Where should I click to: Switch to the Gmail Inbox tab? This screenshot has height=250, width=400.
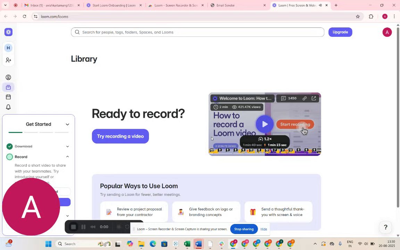coord(52,5)
